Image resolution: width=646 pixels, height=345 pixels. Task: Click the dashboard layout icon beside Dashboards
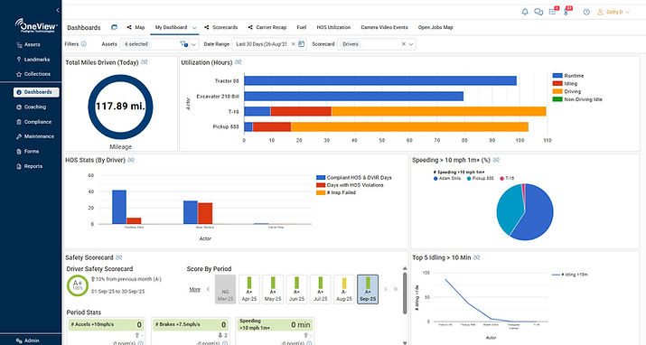114,27
